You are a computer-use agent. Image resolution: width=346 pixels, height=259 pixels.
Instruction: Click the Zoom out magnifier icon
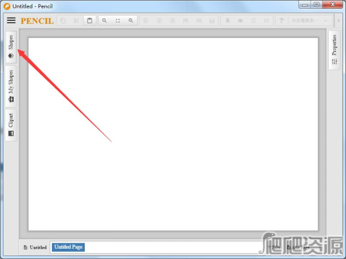105,21
